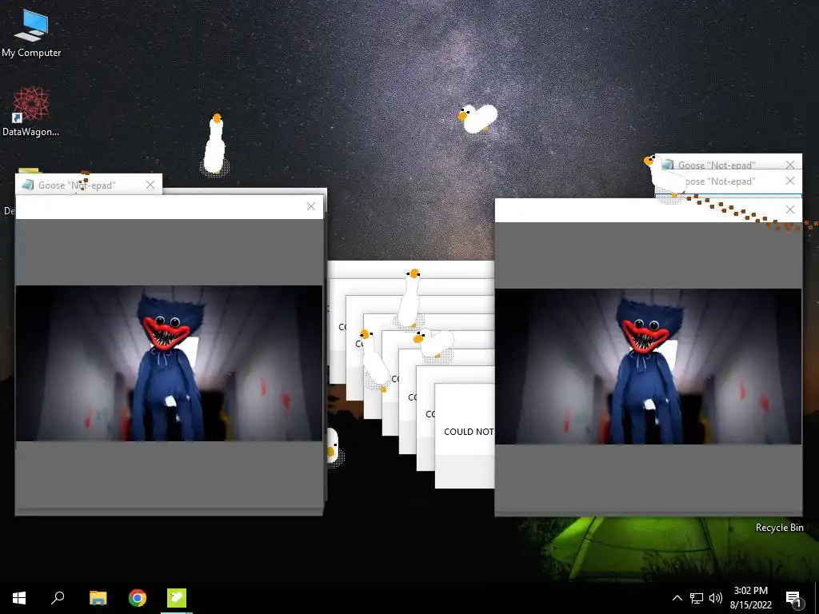Click the right Huggy Wuggy image

coord(648,366)
